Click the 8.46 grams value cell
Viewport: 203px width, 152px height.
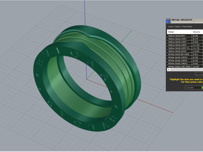198,35
